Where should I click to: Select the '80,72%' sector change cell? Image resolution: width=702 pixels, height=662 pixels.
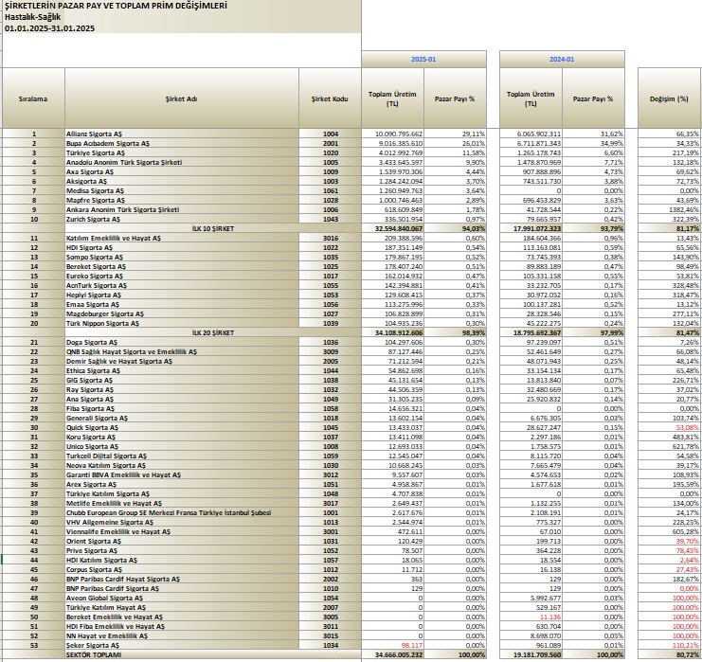670,654
